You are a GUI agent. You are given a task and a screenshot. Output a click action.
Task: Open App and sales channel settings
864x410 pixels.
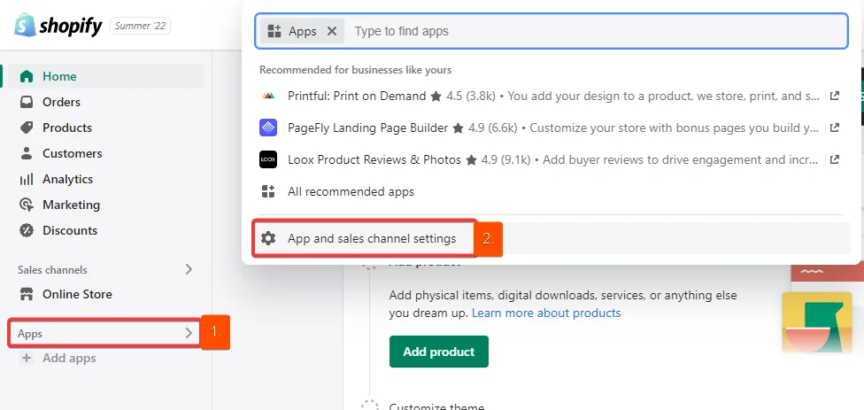click(372, 238)
